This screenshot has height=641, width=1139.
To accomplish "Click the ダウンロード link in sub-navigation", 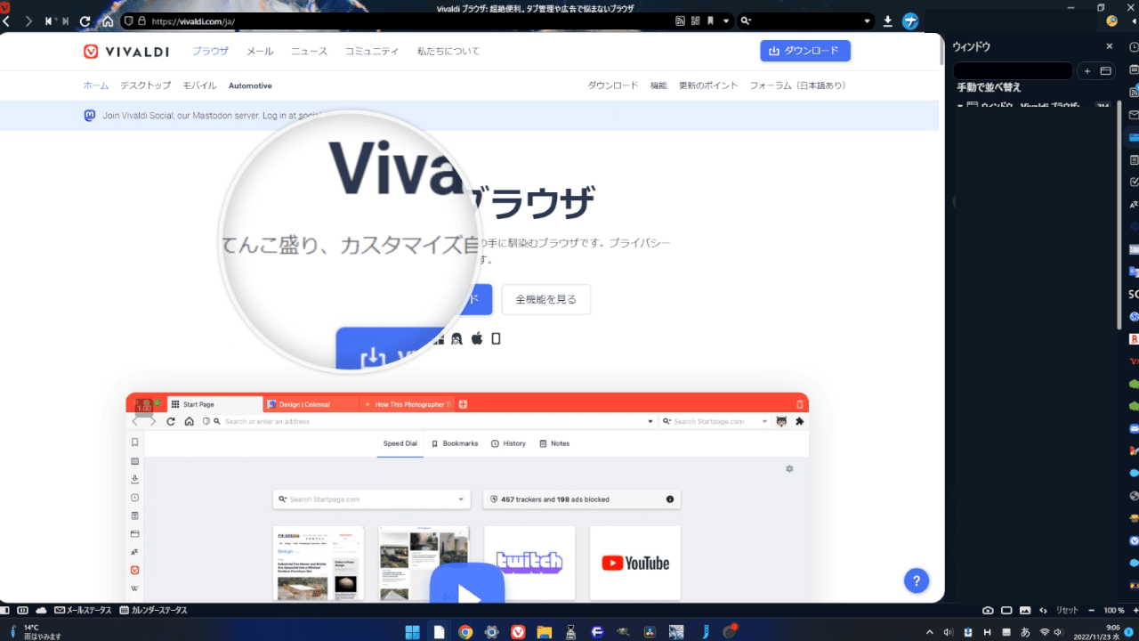I will pyautogui.click(x=612, y=85).
